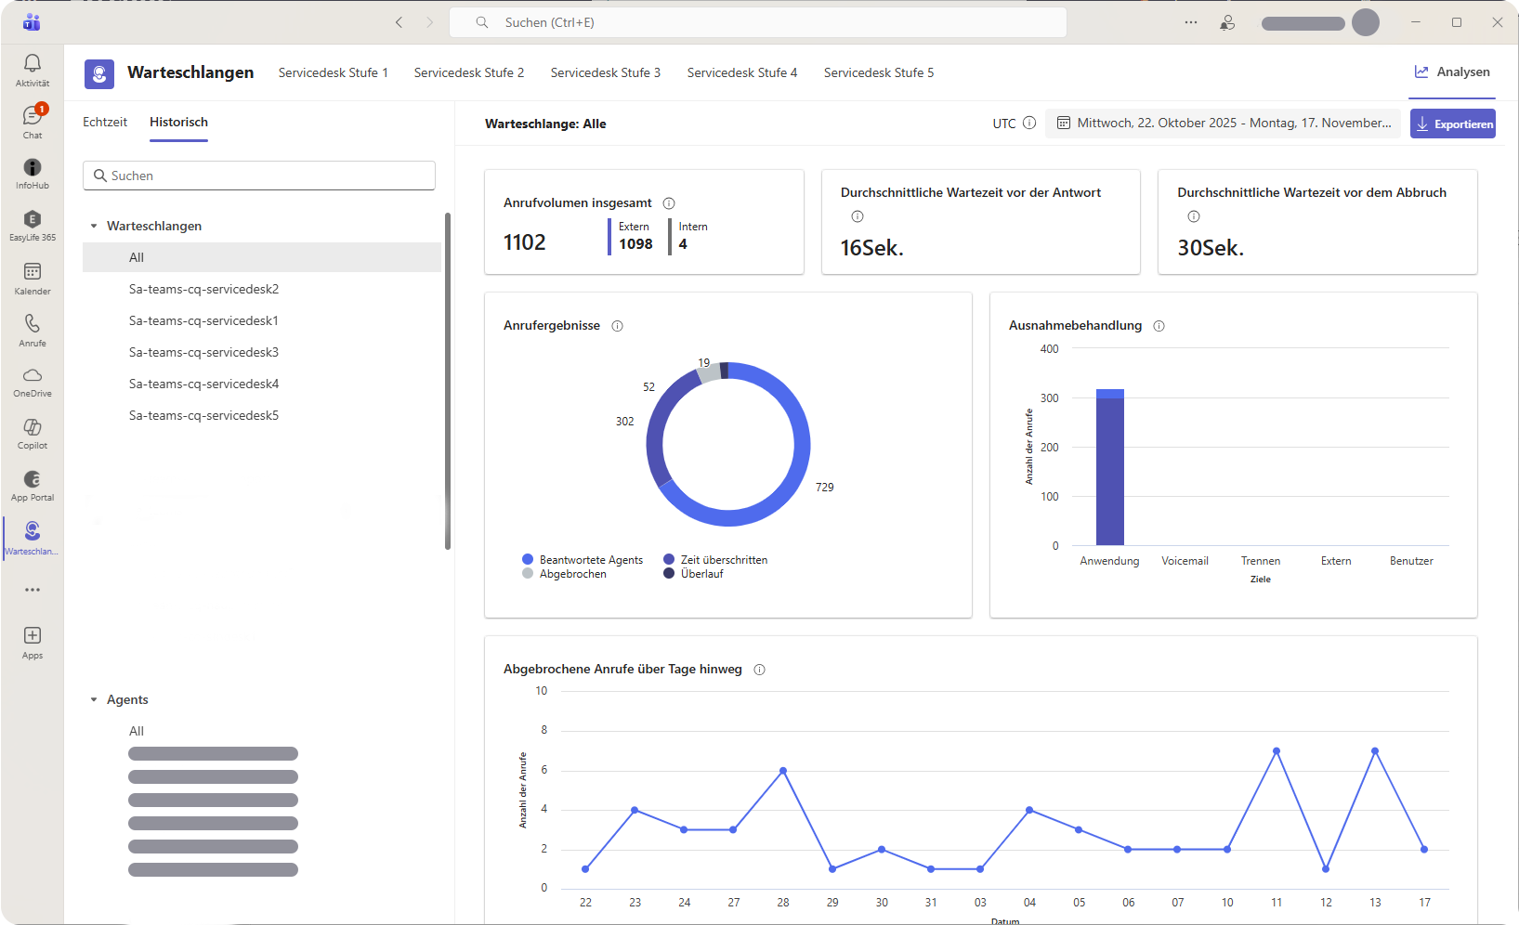This screenshot has height=925, width=1519.
Task: Launch Copilot from the sidebar
Action: [33, 428]
